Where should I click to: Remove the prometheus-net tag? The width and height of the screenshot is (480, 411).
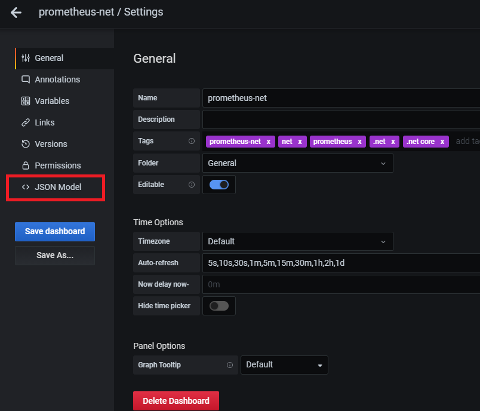tap(269, 142)
